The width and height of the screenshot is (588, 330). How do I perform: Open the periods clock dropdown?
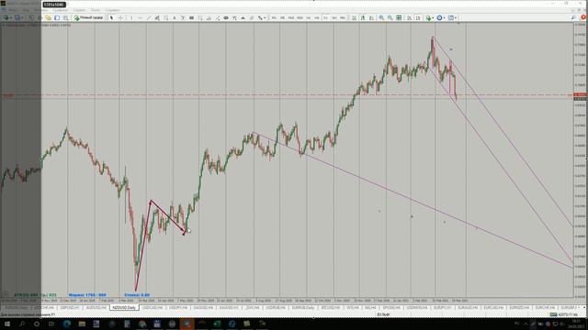(x=441, y=17)
